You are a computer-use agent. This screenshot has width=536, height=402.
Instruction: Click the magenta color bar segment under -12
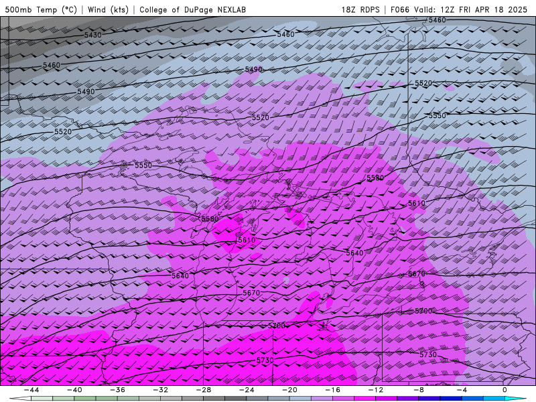(387, 399)
